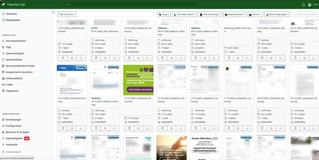Edit document #20260003 via its edit icon
The image size is (319, 160).
click(x=129, y=58)
